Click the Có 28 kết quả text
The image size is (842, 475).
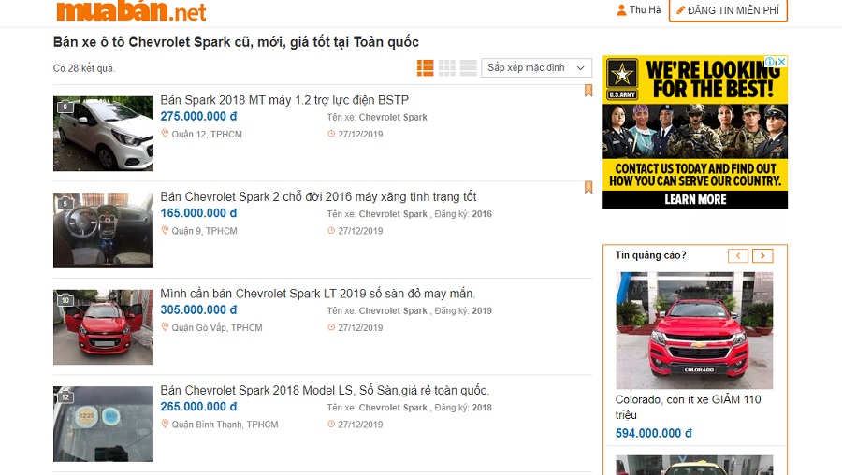tap(84, 68)
